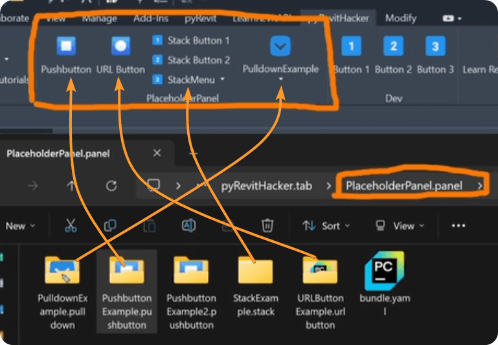The image size is (498, 345).
Task: Click the Rename icon
Action: tap(188, 226)
